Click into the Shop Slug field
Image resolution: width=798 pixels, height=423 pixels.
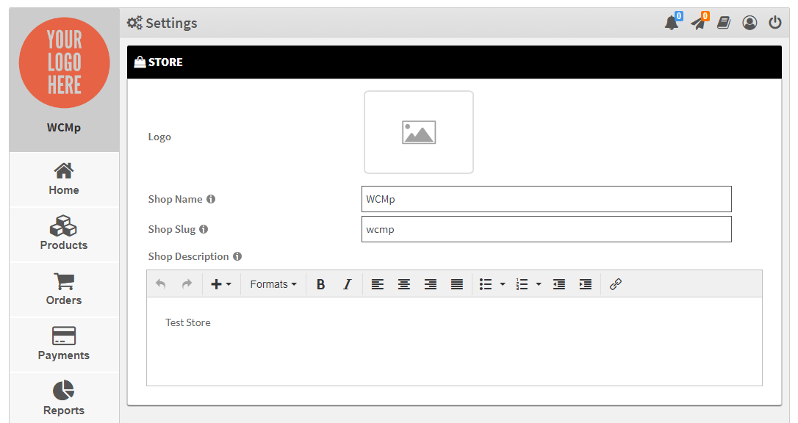pos(546,229)
